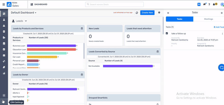Refresh the dashboard using the refresh icon
The image size is (224, 105).
tap(137, 13)
